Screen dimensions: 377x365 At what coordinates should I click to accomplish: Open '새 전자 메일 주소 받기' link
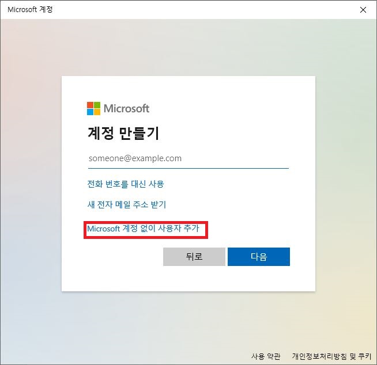(x=127, y=204)
